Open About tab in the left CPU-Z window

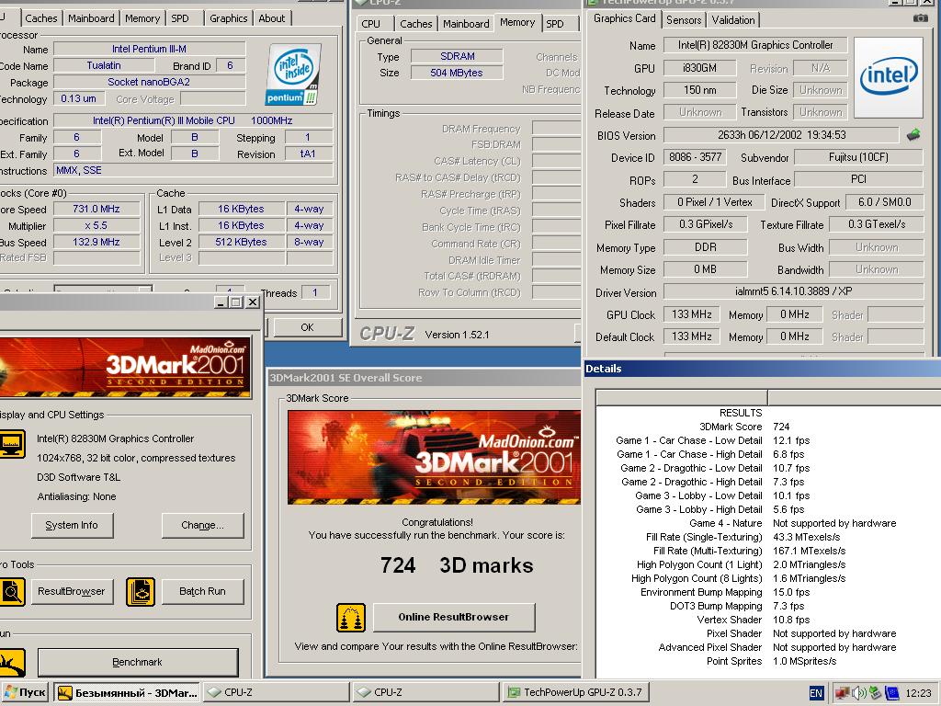pos(271,18)
